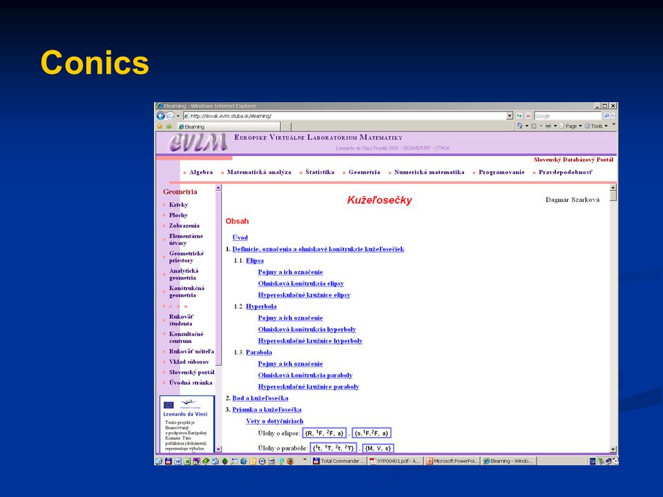Switch to VYP00401.pdf taskbar button
Image resolution: width=663 pixels, height=497 pixels.
pyautogui.click(x=395, y=461)
